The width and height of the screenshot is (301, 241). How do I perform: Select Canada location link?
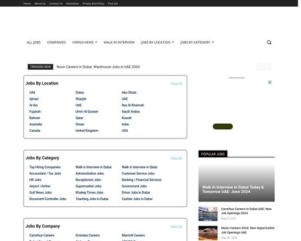point(35,131)
